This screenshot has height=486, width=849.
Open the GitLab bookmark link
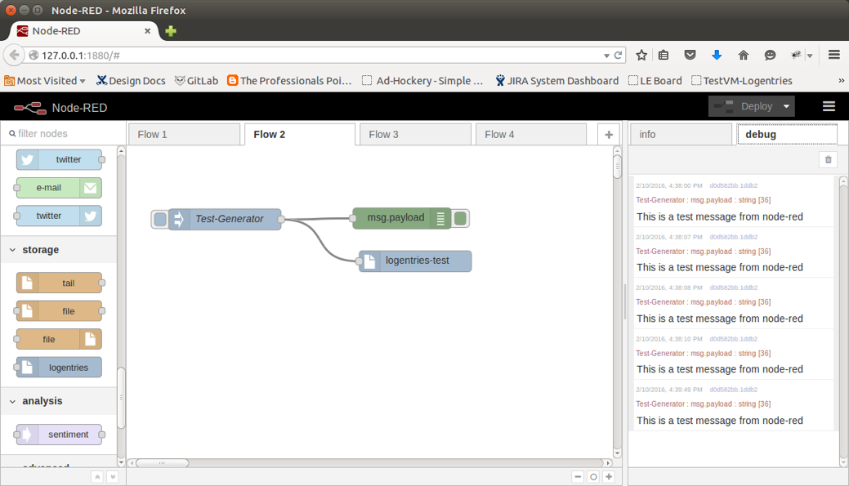click(x=196, y=81)
